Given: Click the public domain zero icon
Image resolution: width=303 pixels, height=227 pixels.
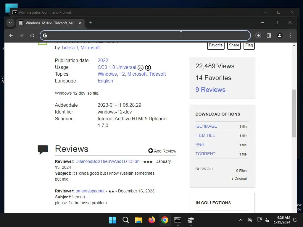Looking at the screenshot, I should [x=148, y=68].
